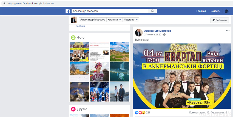
Task: Go to Главная
Action: tap(201, 11)
